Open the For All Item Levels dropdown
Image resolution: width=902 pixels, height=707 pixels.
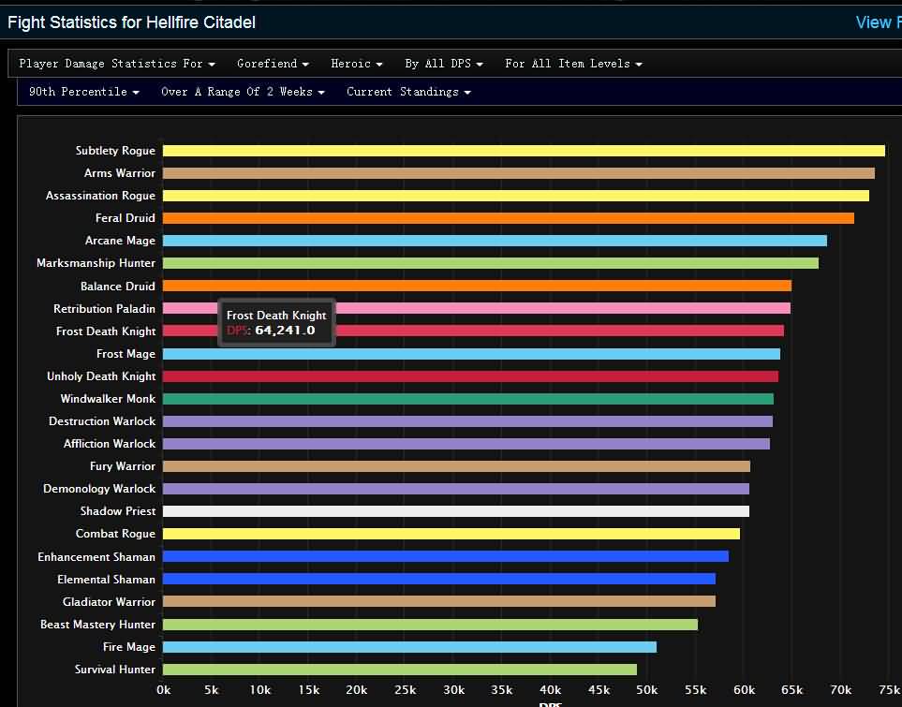pyautogui.click(x=573, y=64)
